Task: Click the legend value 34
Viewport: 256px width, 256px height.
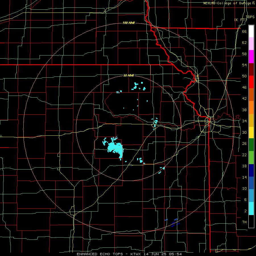Action: [244, 121]
